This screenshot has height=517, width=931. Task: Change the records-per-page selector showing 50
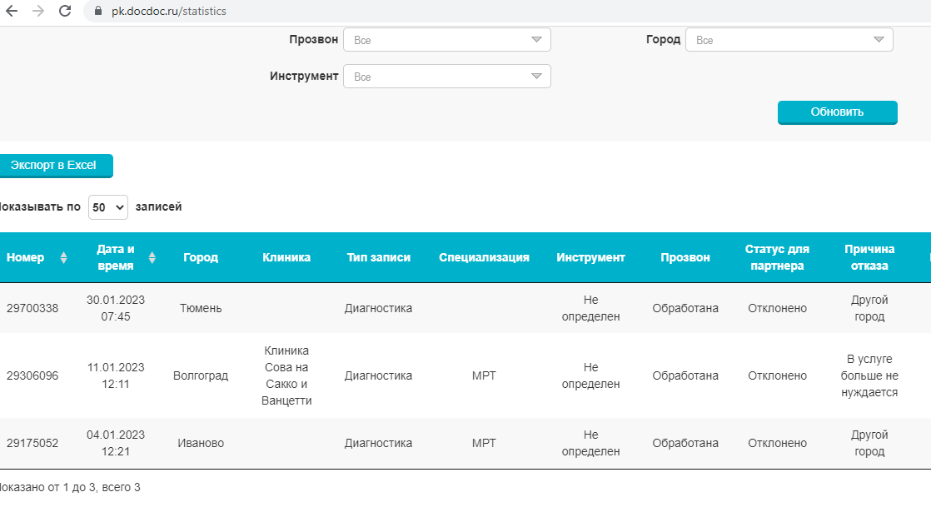[x=108, y=207]
